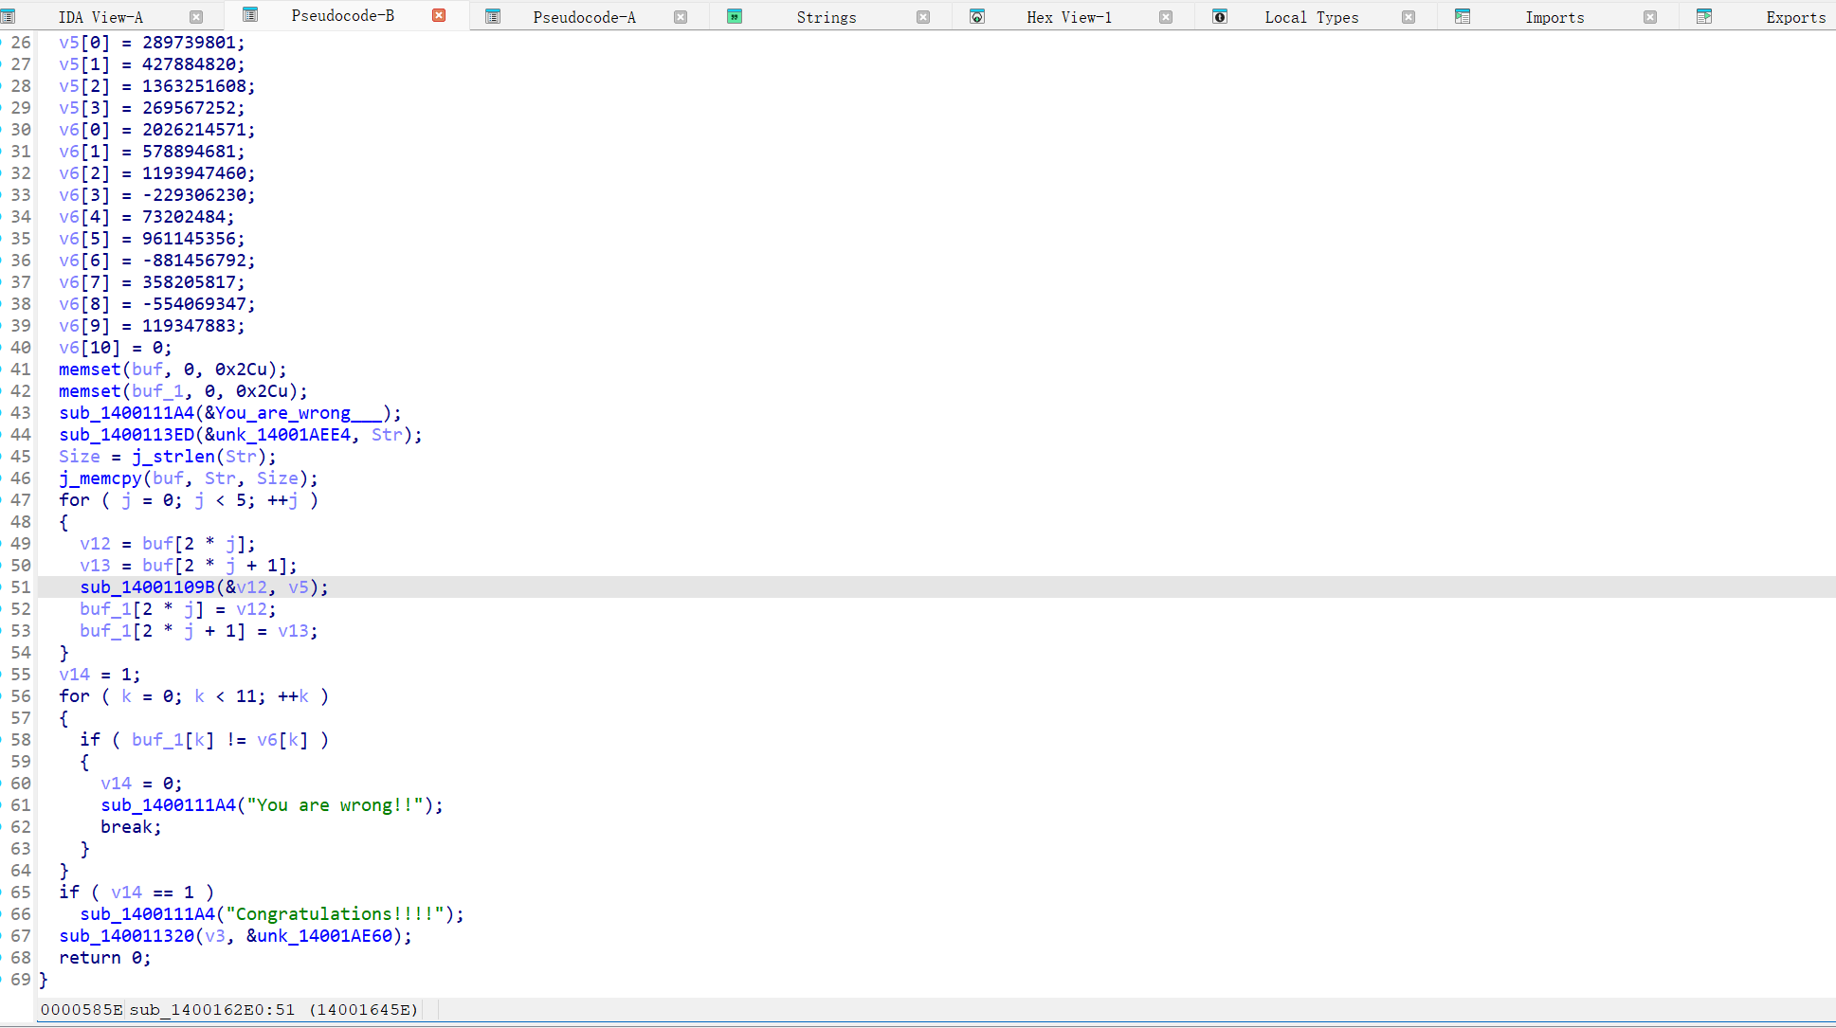This screenshot has width=1836, height=1028.
Task: Click the Strings tab icon
Action: point(735,16)
